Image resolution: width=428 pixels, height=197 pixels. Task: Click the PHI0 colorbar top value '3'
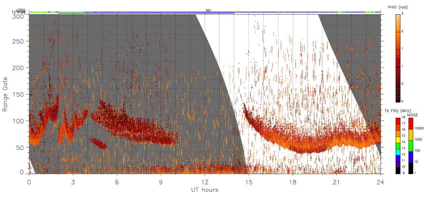[403, 13]
